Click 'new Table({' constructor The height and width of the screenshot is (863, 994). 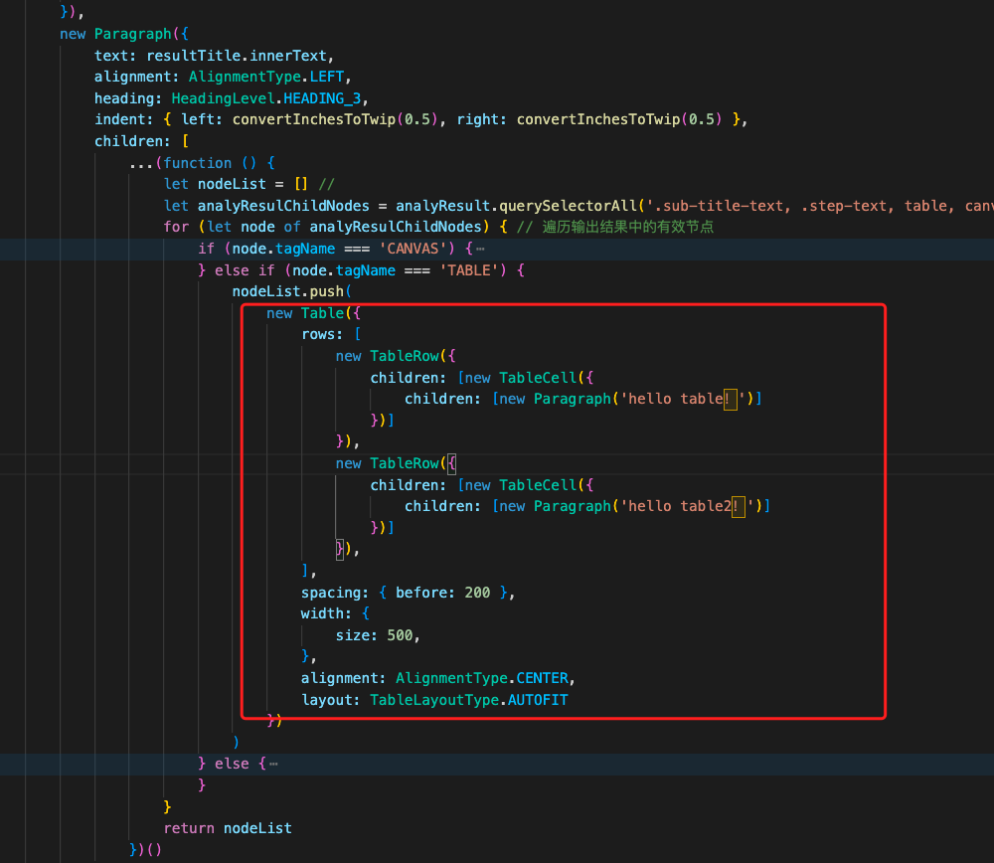[x=314, y=313]
